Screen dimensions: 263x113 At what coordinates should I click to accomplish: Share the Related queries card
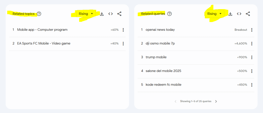point(248,14)
